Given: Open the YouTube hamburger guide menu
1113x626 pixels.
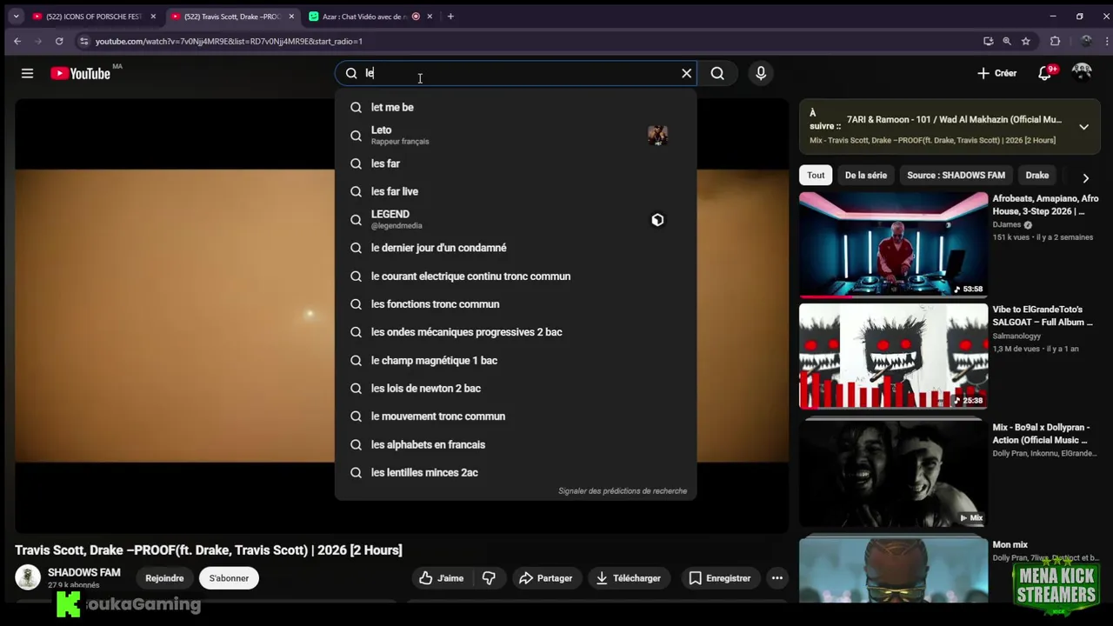Looking at the screenshot, I should 27,74.
